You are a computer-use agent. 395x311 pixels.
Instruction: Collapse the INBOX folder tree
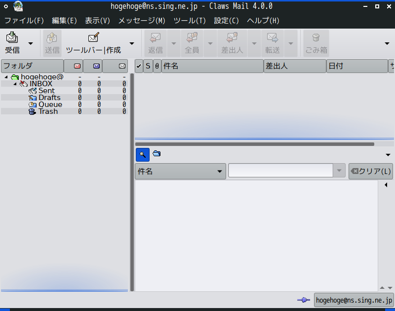coord(15,84)
